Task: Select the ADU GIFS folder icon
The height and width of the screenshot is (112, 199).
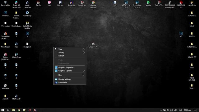Action: (x=192, y=14)
